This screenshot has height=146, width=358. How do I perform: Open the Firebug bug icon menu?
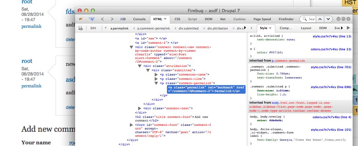(81, 19)
